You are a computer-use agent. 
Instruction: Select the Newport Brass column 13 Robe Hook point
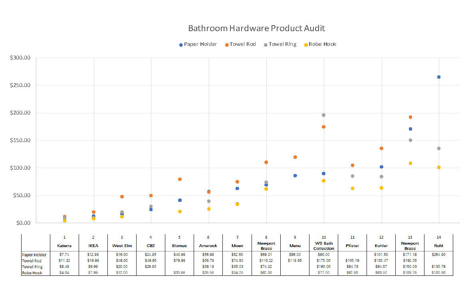coord(410,163)
